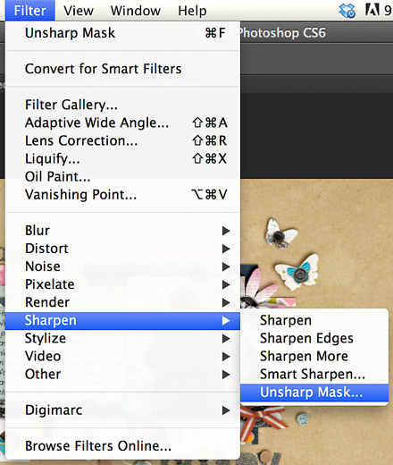393x465 pixels.
Task: Expand the Pixelate submenu
Action: (x=122, y=284)
